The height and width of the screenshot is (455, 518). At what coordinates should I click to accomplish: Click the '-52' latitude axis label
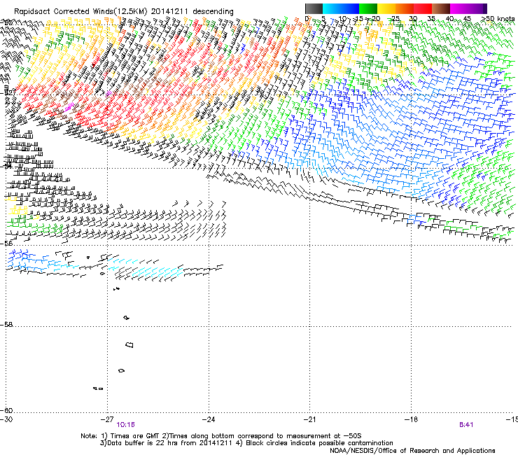(7, 92)
